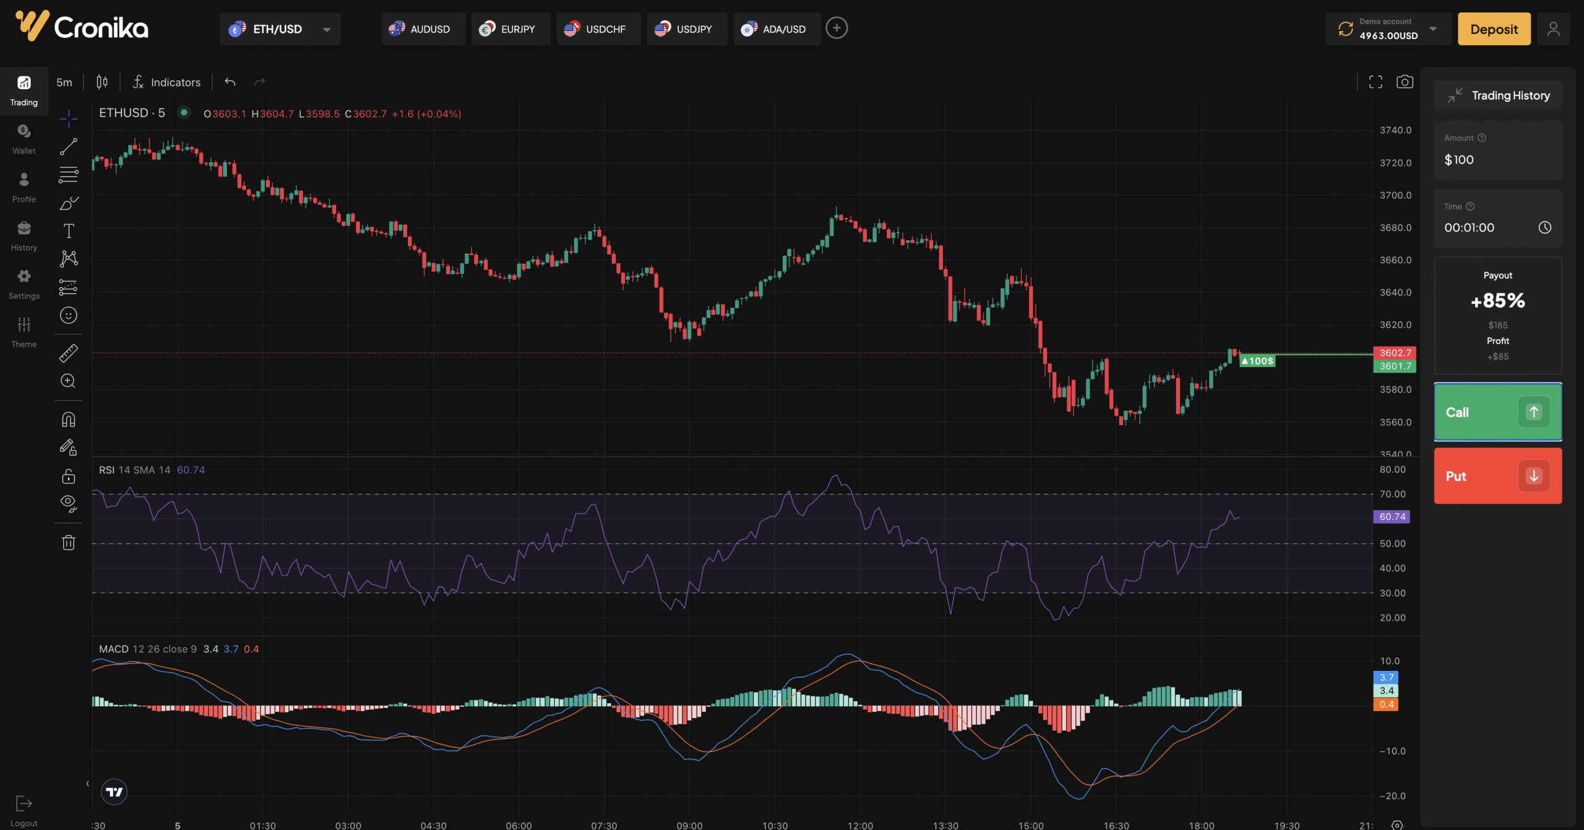The height and width of the screenshot is (830, 1584).
Task: Click the 00:01:00 time field
Action: [1497, 219]
